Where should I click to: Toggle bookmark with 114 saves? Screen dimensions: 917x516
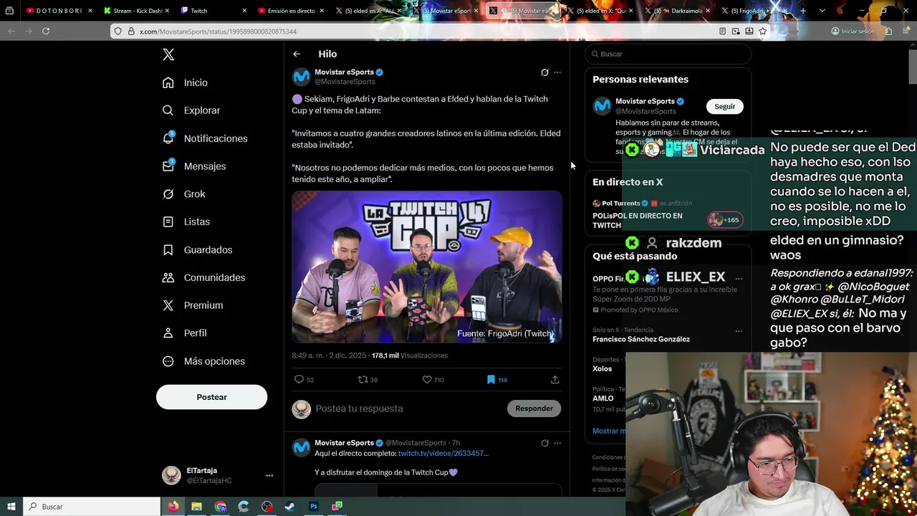(491, 380)
